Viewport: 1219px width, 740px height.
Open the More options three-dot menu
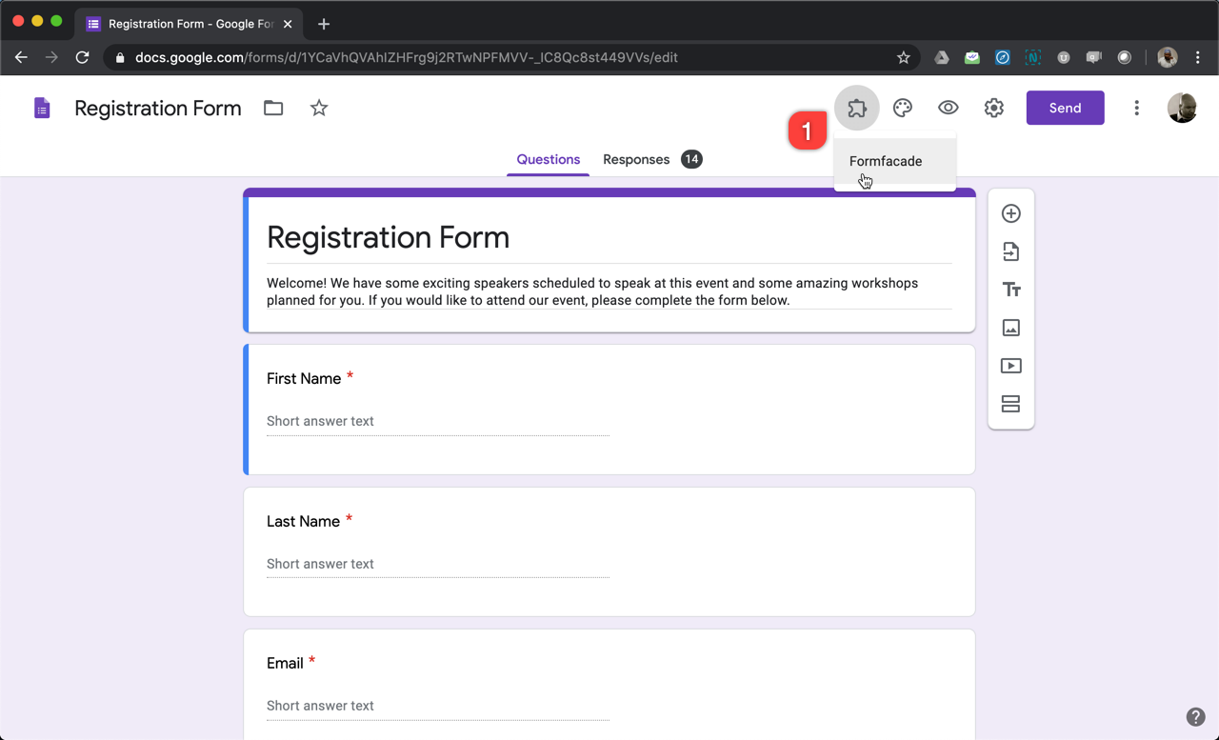1136,108
